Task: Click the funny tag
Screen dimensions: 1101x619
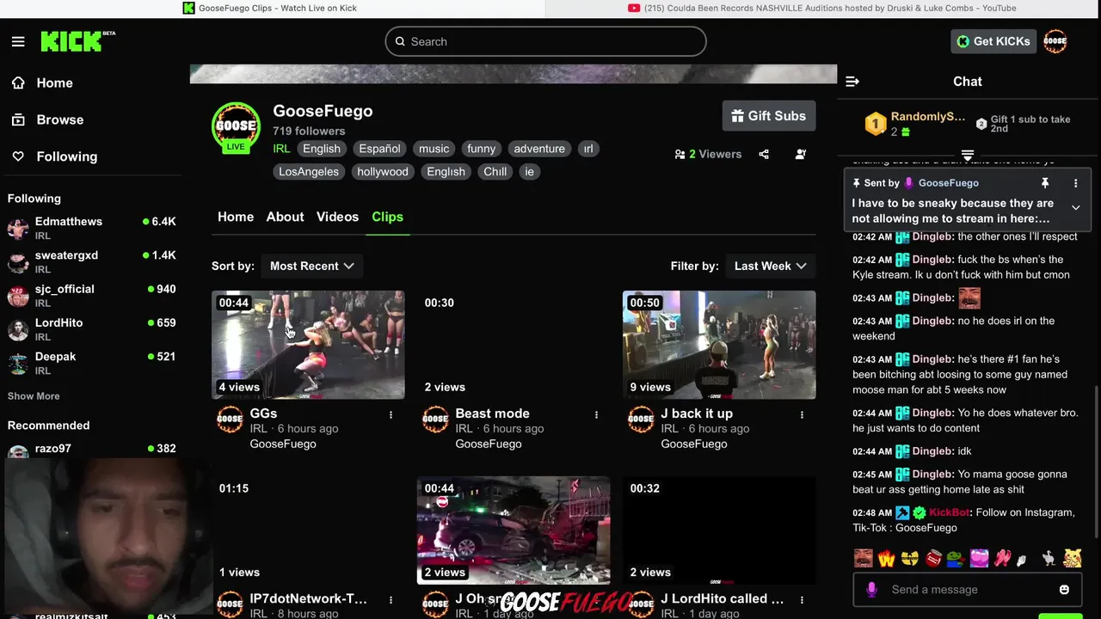Action: pos(481,149)
